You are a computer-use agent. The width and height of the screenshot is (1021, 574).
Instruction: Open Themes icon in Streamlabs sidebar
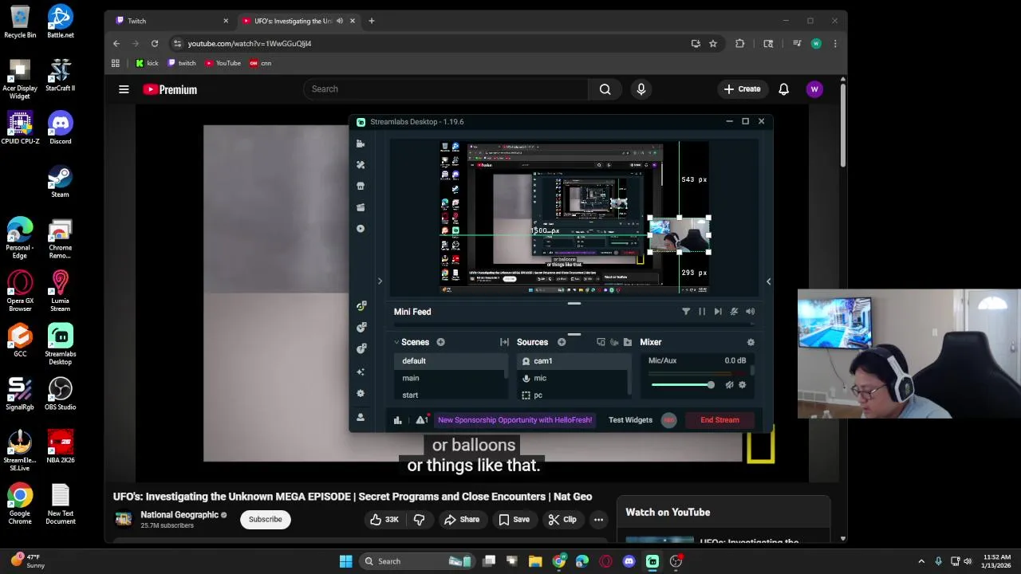(361, 164)
